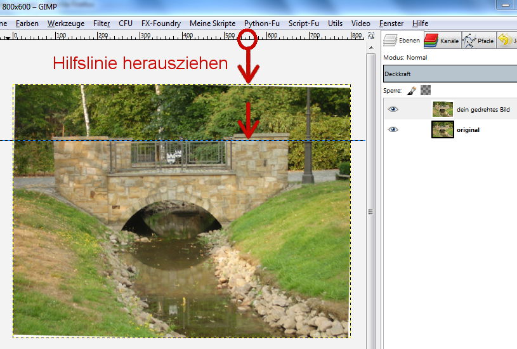Open the FX-Foundry menu
This screenshot has height=349, width=517.
point(160,23)
